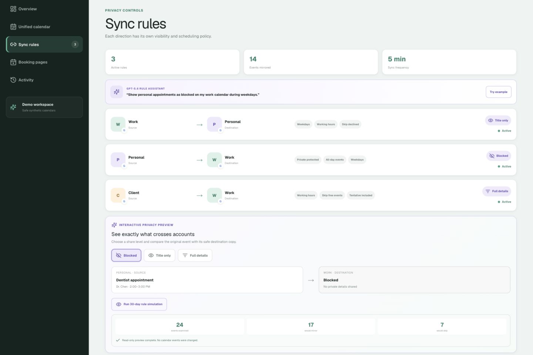Click the rule assistant sparkle icon

[x=117, y=92]
